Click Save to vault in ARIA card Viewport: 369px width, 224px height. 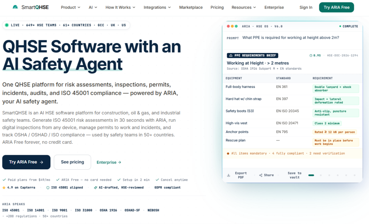294,175
